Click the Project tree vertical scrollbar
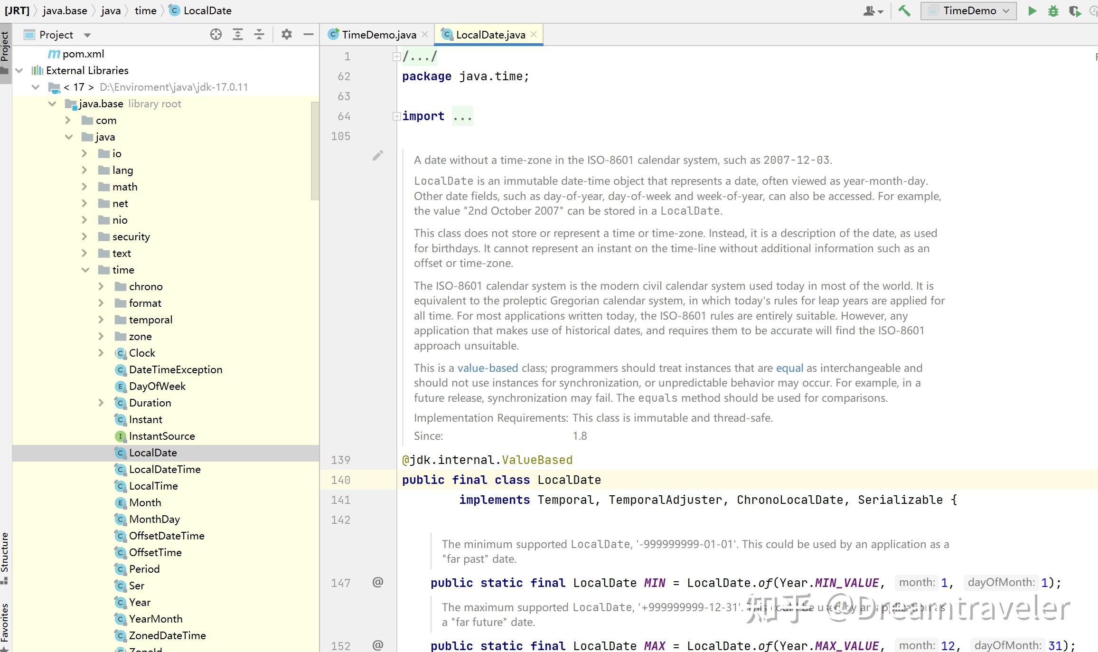 pyautogui.click(x=315, y=151)
